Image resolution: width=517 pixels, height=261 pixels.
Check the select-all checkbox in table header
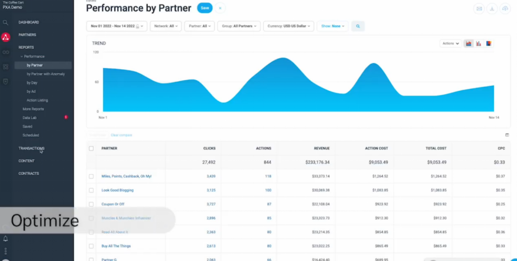tap(91, 148)
